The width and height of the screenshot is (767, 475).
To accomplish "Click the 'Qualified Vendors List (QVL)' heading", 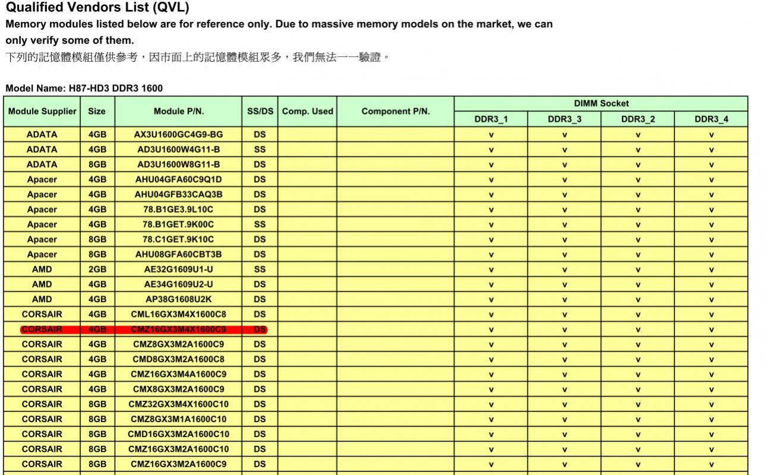I will coord(97,8).
